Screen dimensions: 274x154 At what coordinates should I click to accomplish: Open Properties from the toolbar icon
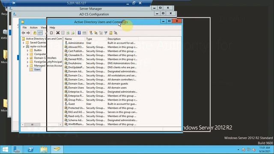pyautogui.click(x=63, y=33)
